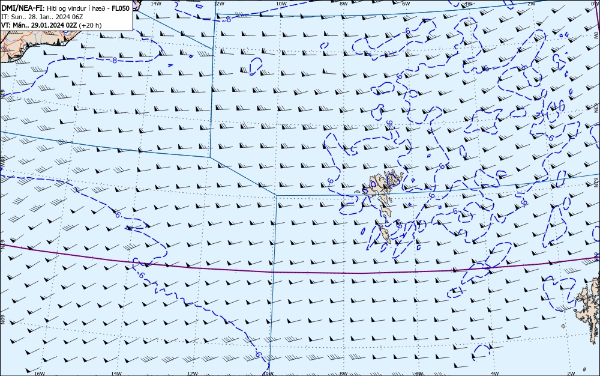Click the 8W longitude label on bottom edge
This screenshot has width=600, height=376.
tap(343, 374)
